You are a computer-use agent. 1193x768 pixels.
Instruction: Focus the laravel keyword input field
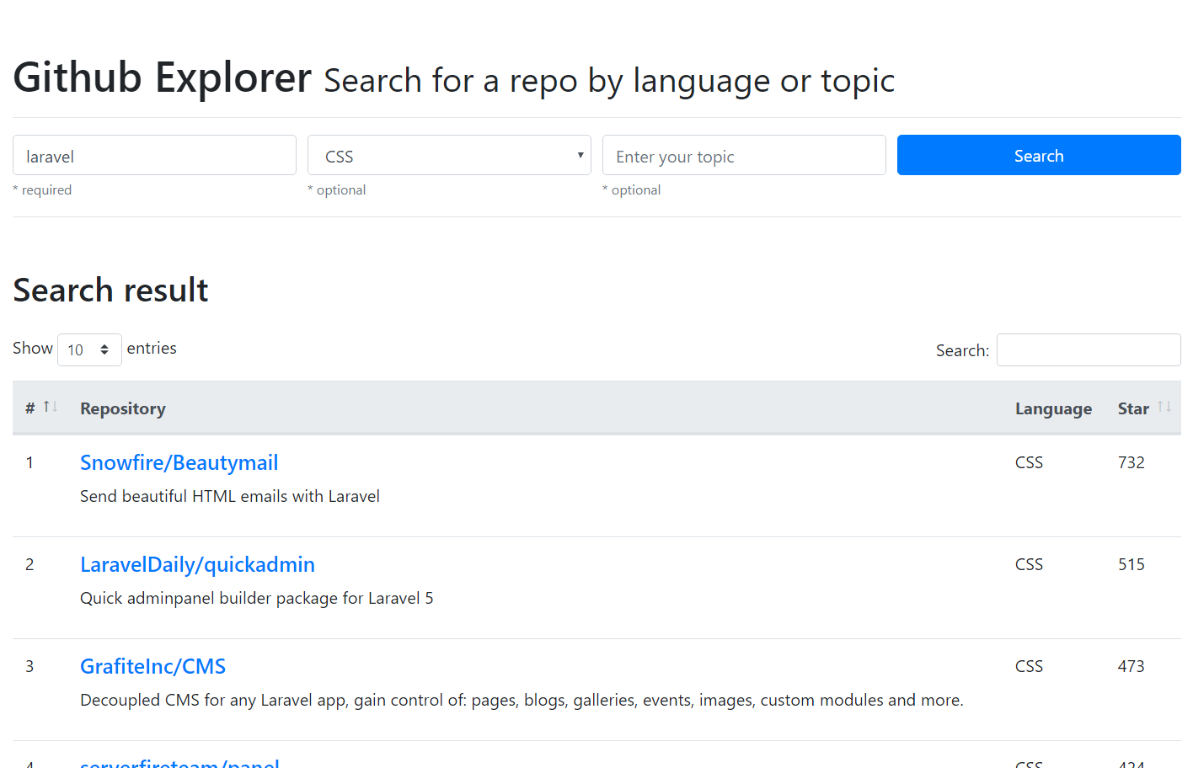tap(154, 155)
